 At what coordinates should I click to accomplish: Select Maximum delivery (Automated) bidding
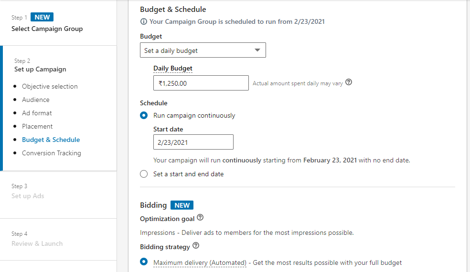point(144,262)
